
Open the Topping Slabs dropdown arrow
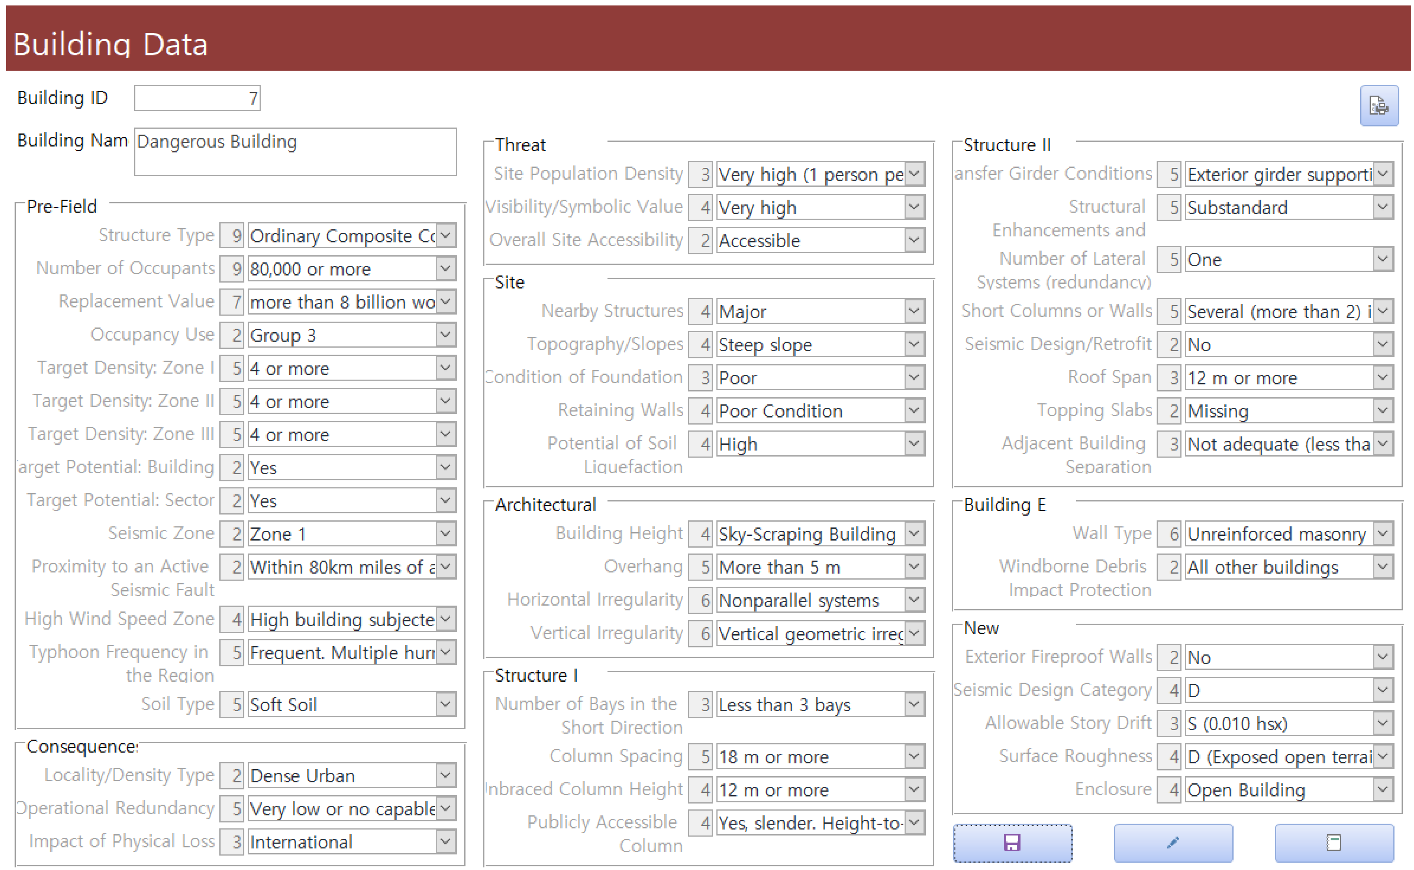[1382, 411]
